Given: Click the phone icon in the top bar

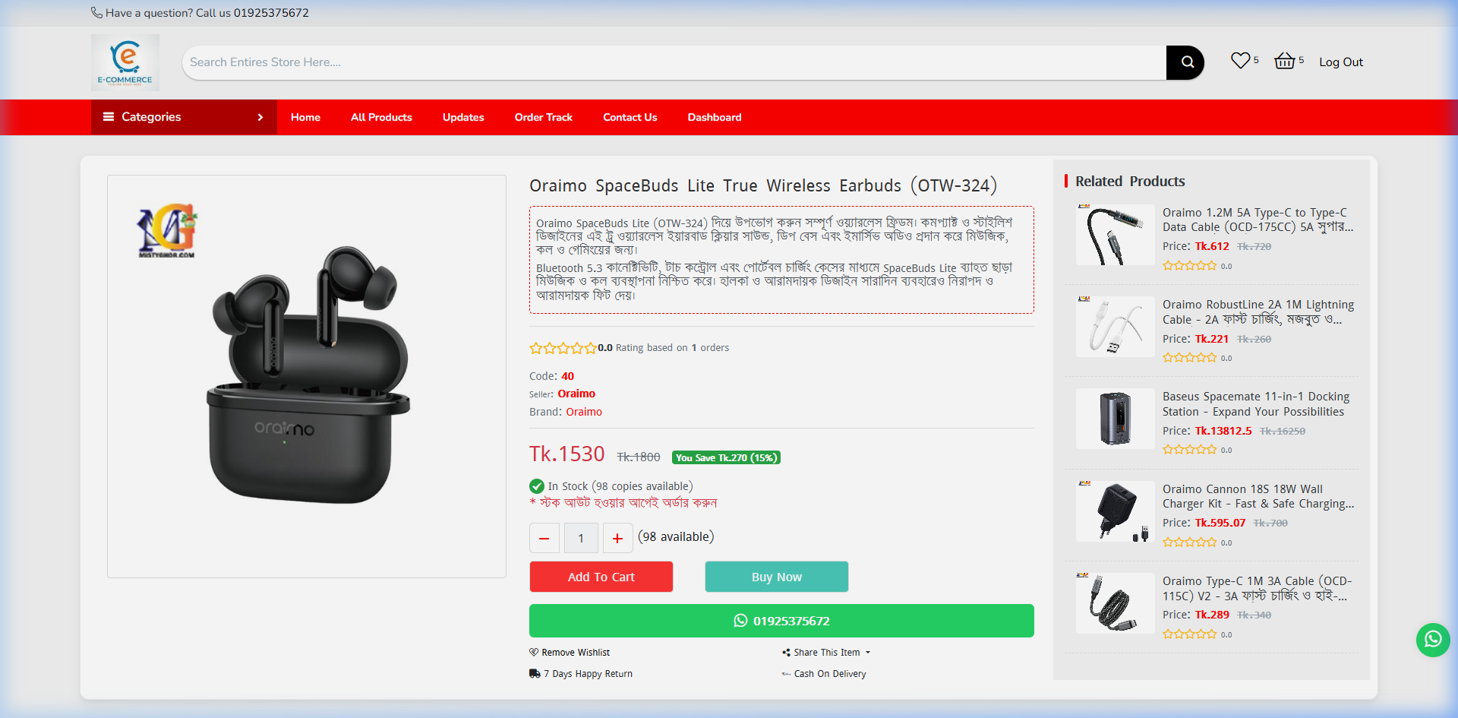Looking at the screenshot, I should [96, 12].
